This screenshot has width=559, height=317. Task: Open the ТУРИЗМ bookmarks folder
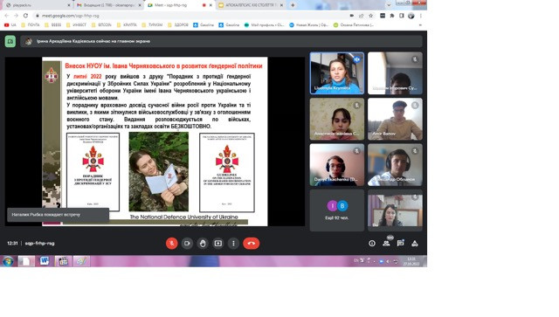pos(152,25)
